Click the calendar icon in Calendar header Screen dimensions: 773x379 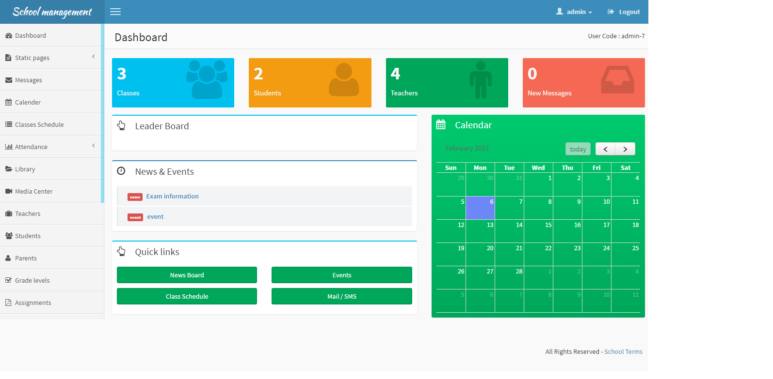pyautogui.click(x=441, y=125)
